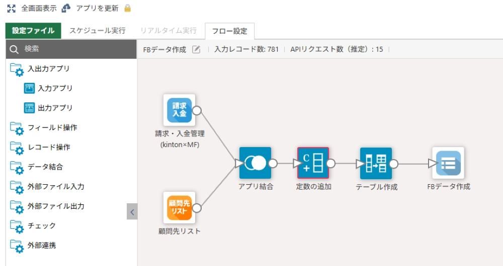Select the 入力アプリ tree item label
Viewport: 503px width, 266px height.
click(55, 88)
